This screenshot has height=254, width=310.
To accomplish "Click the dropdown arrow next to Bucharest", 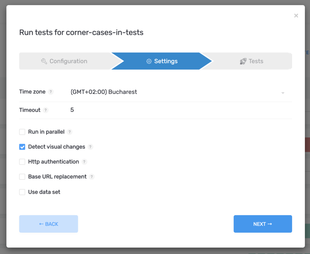I will pyautogui.click(x=283, y=93).
